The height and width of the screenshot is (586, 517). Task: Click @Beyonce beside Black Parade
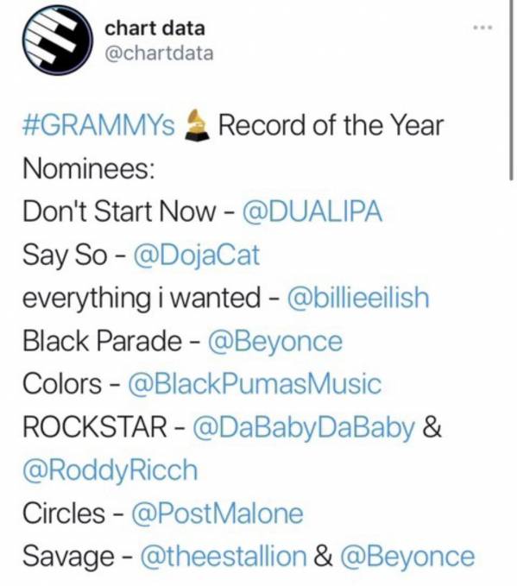274,342
